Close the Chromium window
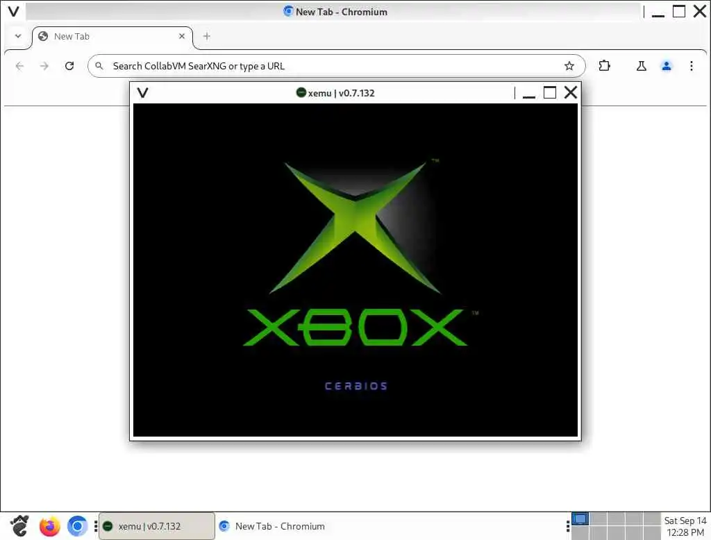 [700, 11]
